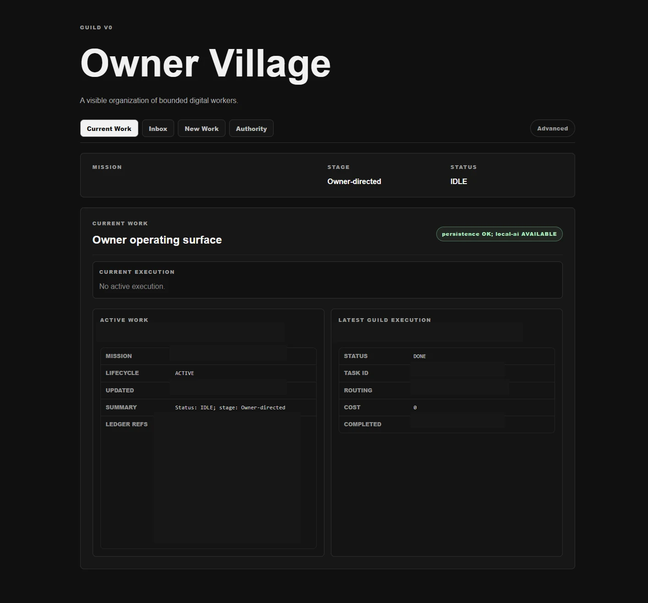Select the Lifecycle ACTIVE row
This screenshot has height=603, width=648.
(209, 373)
